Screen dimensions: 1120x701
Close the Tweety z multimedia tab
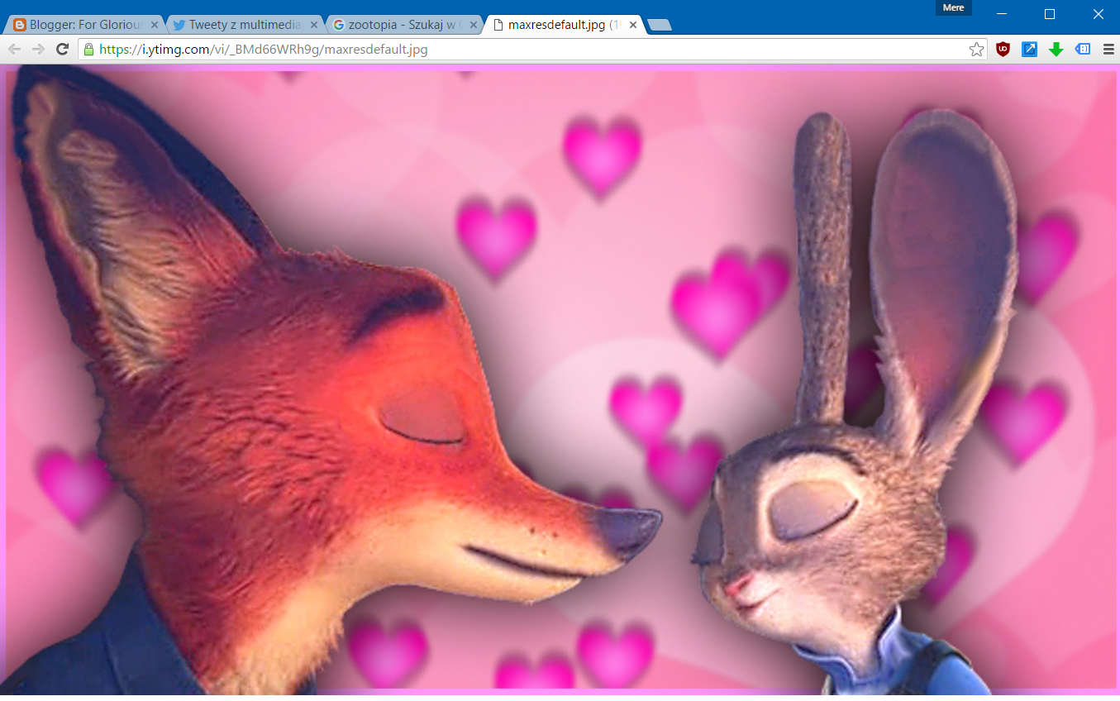pos(314,25)
